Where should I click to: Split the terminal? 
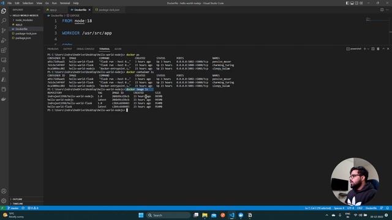(373, 49)
